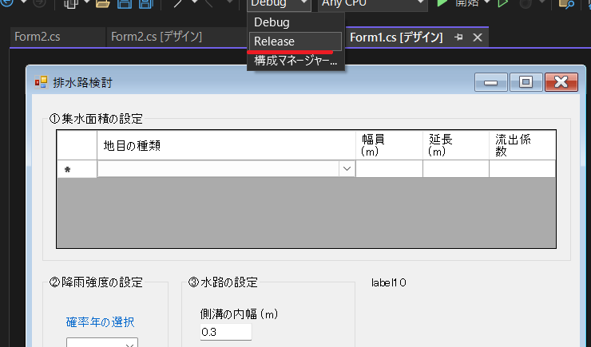Select Release in the configuration dropdown
591x347 pixels.
pyautogui.click(x=295, y=41)
